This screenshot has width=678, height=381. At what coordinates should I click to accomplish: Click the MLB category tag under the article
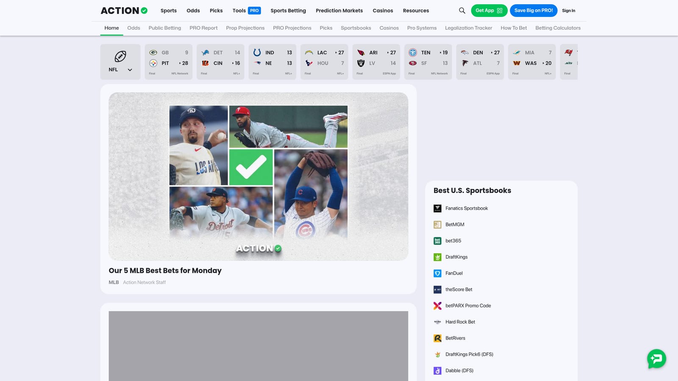pyautogui.click(x=114, y=282)
